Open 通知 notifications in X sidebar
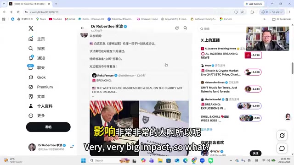Image resolution: width=294 pixels, height=165 pixels. (x=37, y=58)
